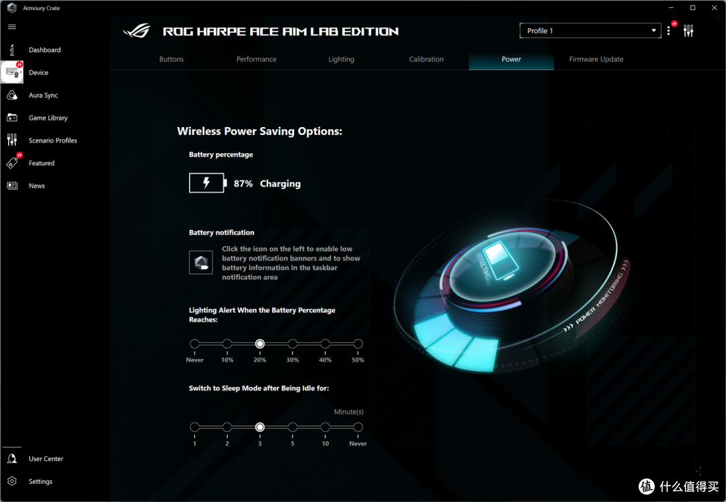Minimize the Armoury Crate window
This screenshot has width=726, height=502.
(x=671, y=8)
